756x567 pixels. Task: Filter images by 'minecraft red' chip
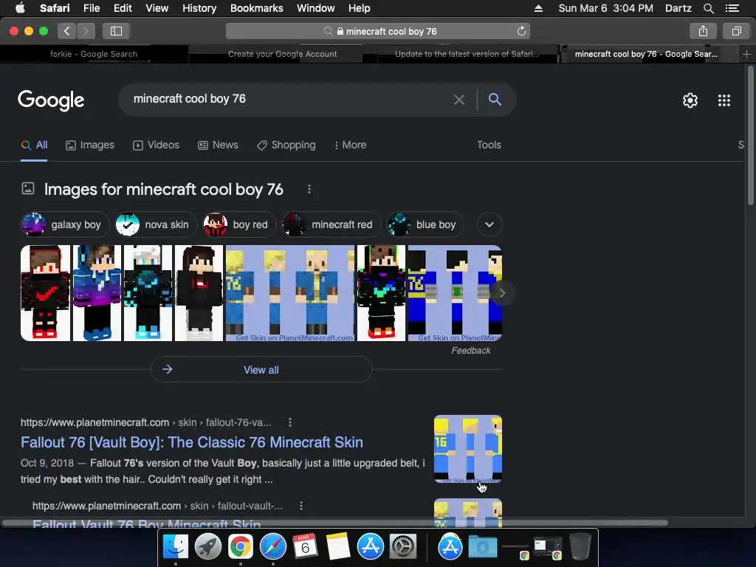tap(331, 224)
